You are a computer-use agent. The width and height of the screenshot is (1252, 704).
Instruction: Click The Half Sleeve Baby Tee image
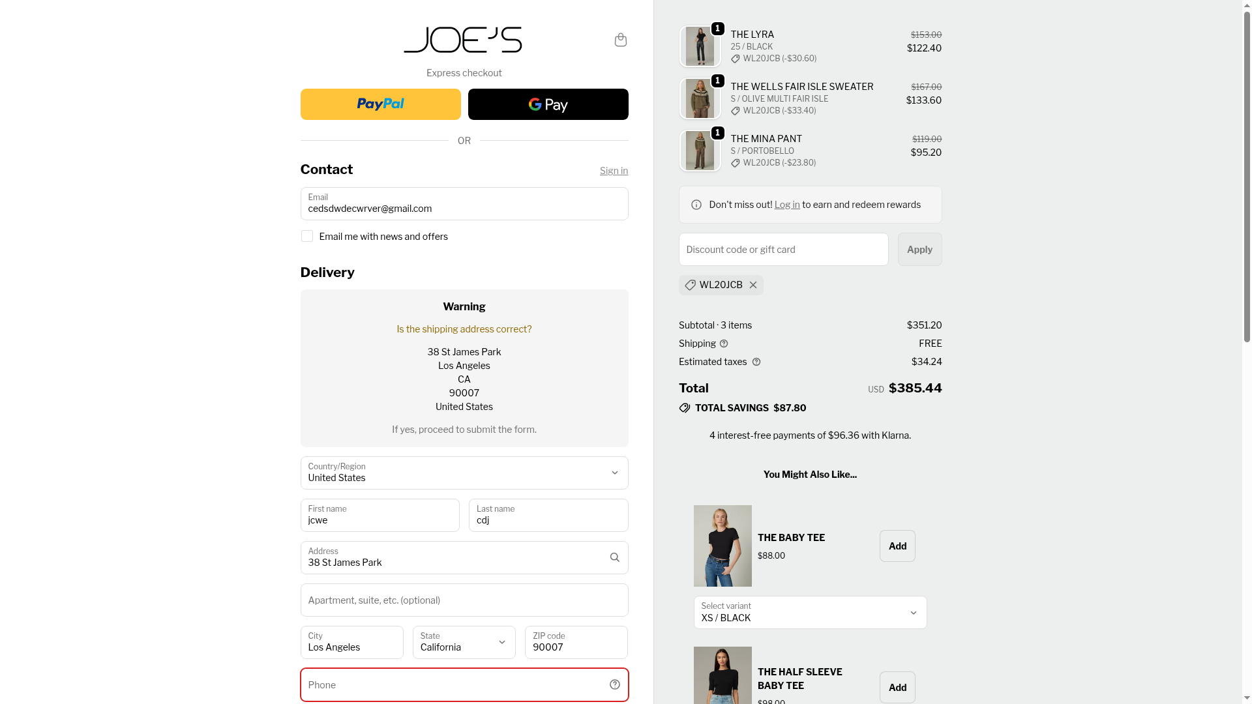[x=723, y=675]
